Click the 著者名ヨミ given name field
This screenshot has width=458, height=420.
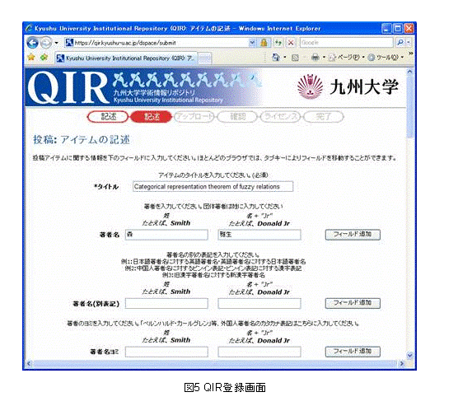pos(259,352)
